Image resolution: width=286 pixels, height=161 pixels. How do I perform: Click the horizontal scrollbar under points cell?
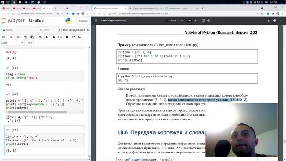click(x=37, y=112)
